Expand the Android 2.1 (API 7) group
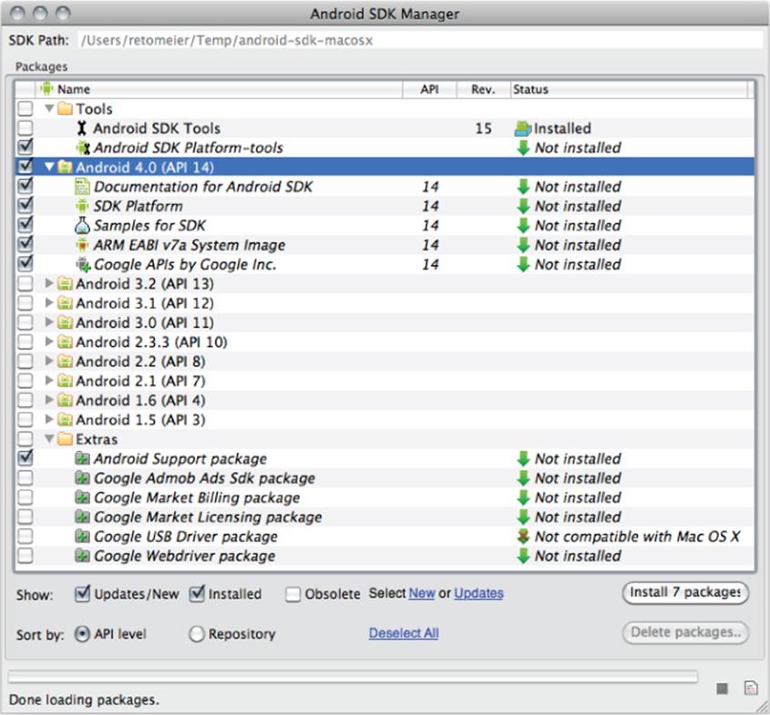The width and height of the screenshot is (770, 715). (49, 381)
